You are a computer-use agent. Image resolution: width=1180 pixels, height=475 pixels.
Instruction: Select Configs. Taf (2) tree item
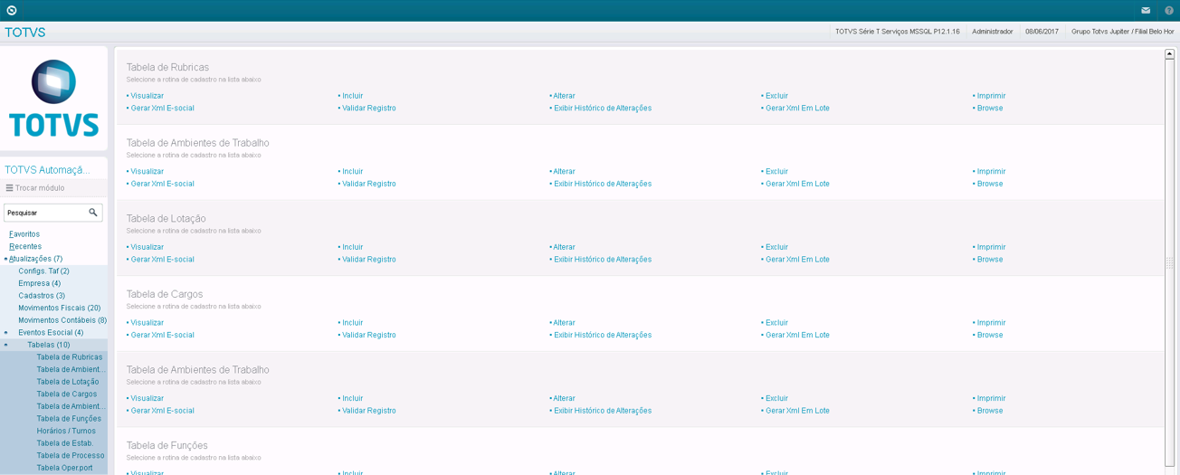[x=43, y=271]
